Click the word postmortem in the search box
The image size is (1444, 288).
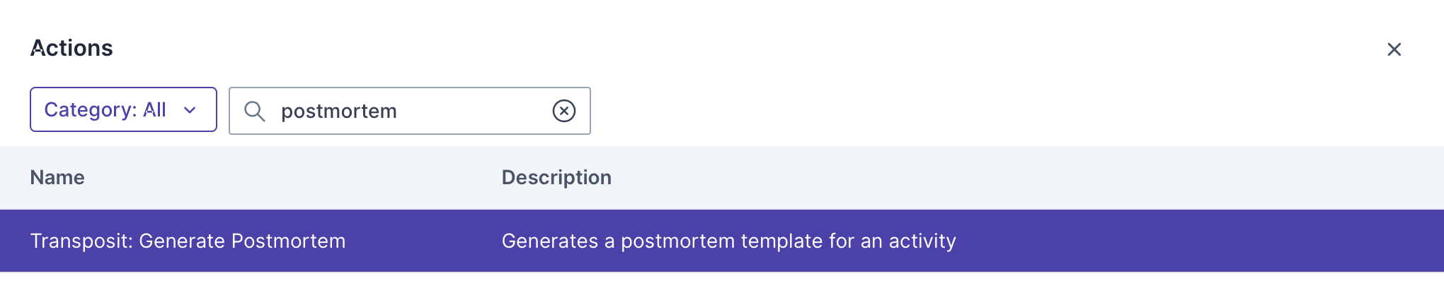coord(338,112)
